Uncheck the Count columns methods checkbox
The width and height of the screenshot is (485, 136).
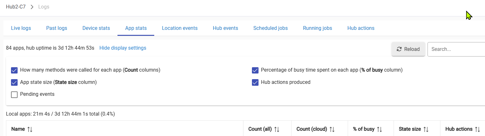pyautogui.click(x=14, y=70)
